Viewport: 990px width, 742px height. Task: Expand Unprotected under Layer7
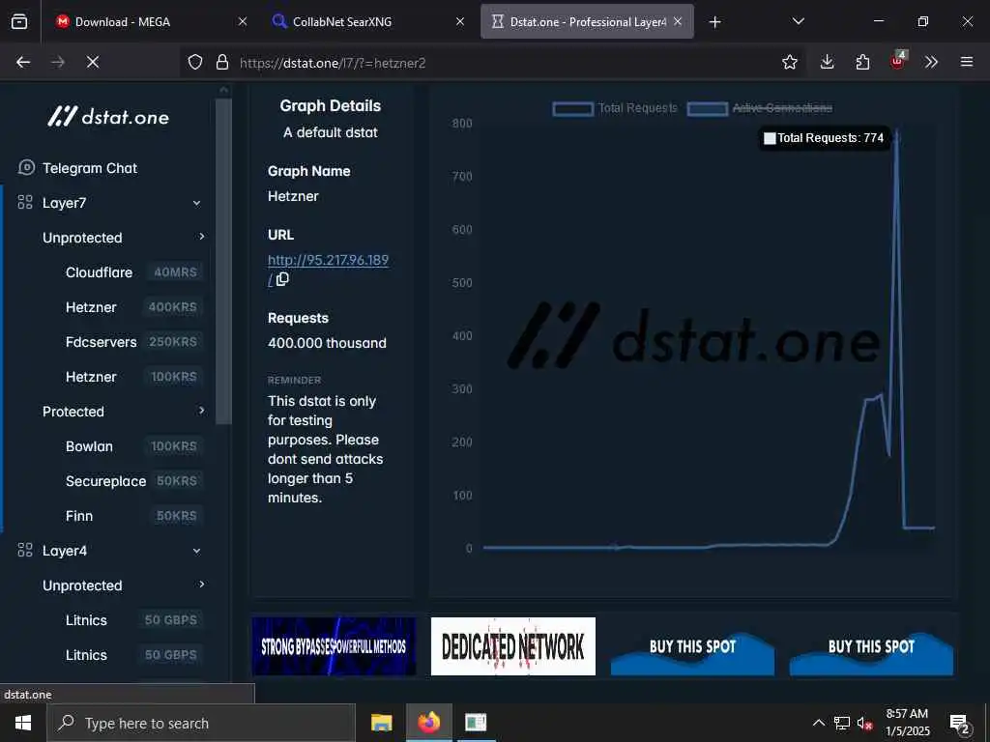pyautogui.click(x=201, y=237)
